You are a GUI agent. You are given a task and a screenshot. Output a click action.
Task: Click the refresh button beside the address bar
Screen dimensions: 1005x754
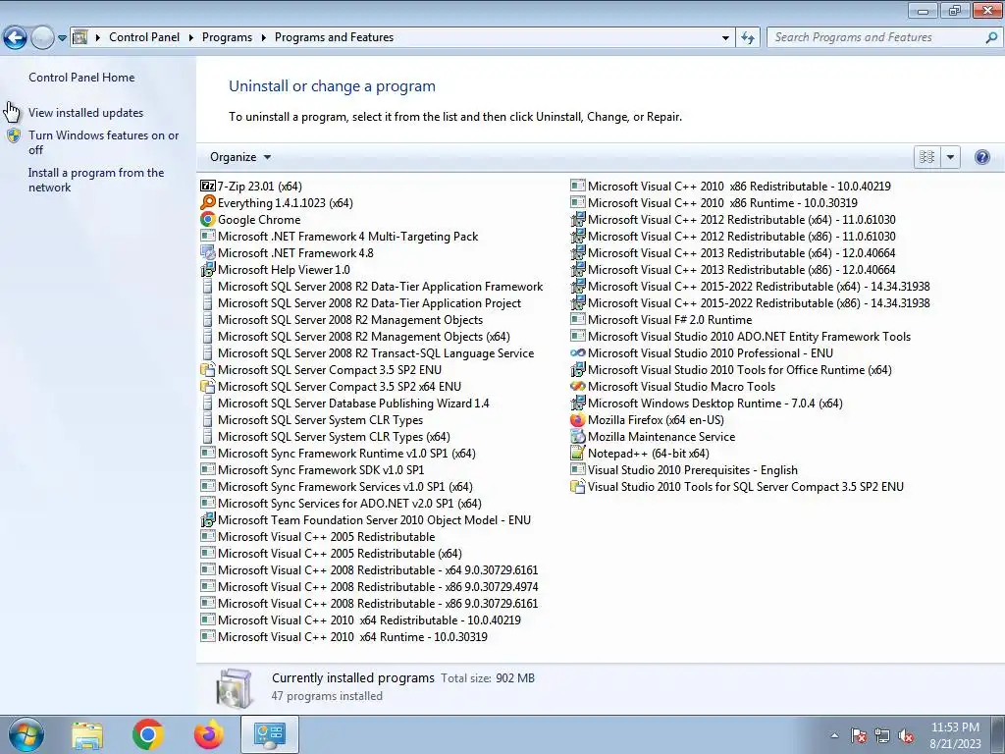coord(748,37)
